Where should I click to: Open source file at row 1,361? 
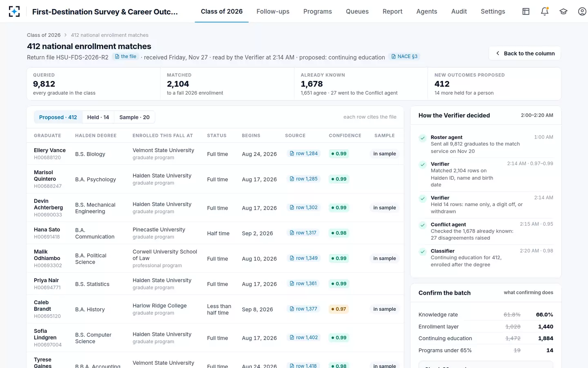[303, 284]
